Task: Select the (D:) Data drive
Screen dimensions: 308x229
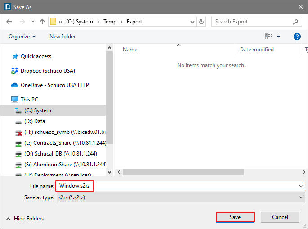Action: pyautogui.click(x=35, y=121)
